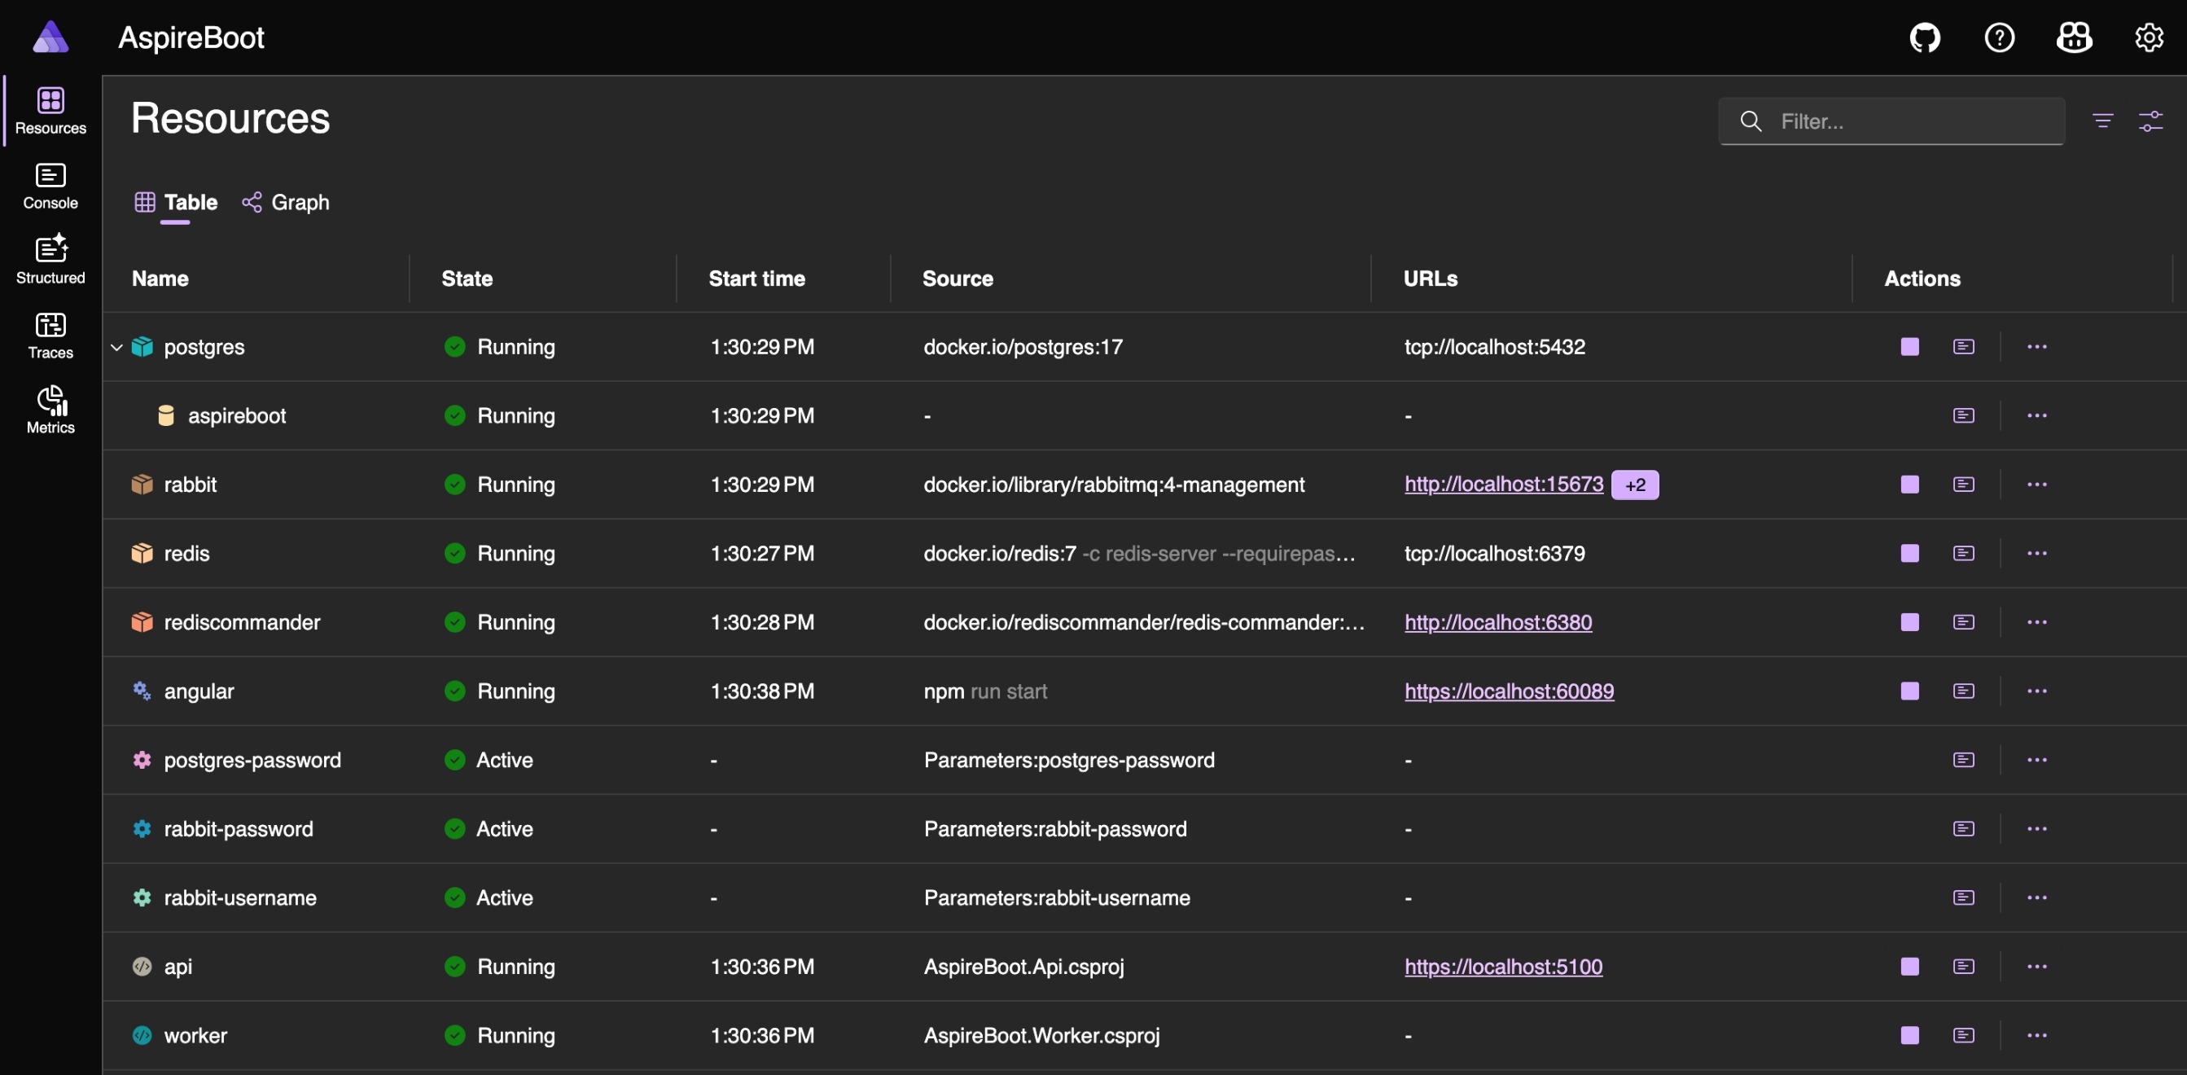Switch to the Table view tab
Screen dimensions: 2187x1075
tap(176, 202)
